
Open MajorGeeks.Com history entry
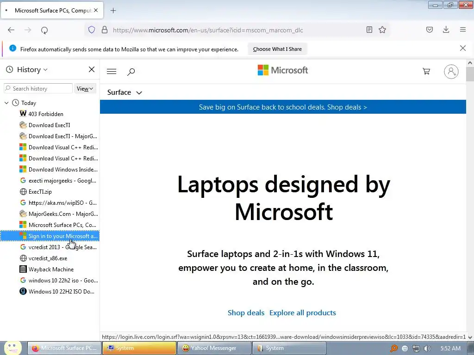click(x=50, y=214)
